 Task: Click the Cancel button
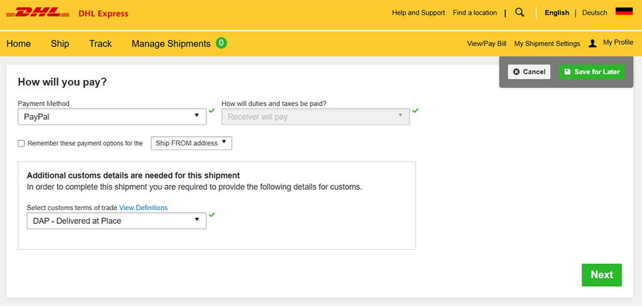529,72
